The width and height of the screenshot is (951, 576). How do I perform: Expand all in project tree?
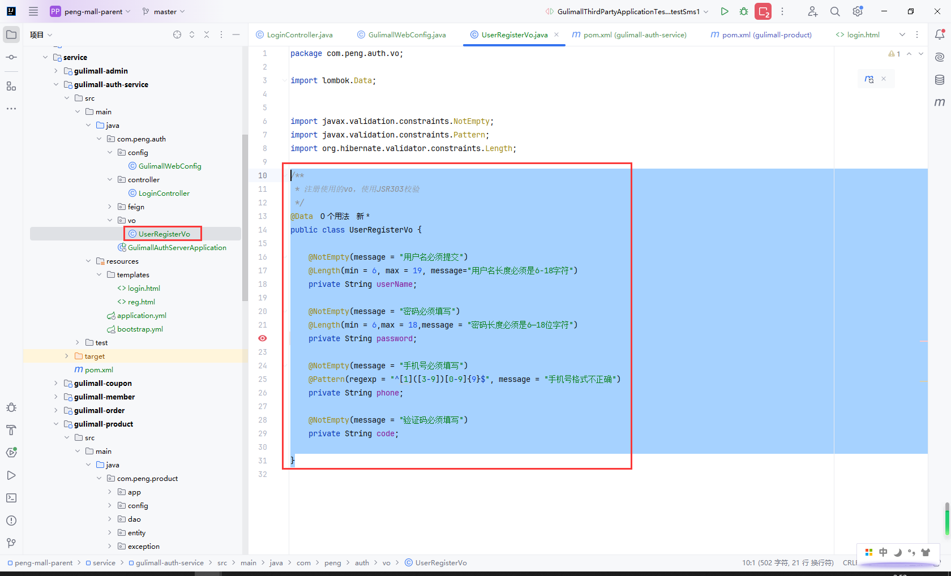pos(192,35)
